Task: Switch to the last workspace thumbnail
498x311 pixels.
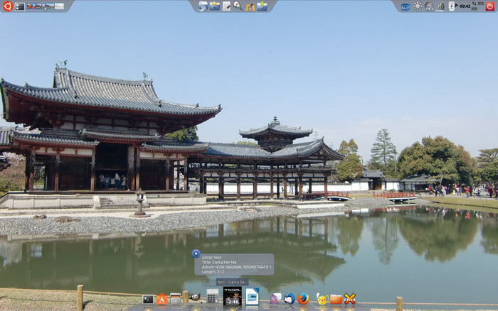Action: tap(59, 6)
